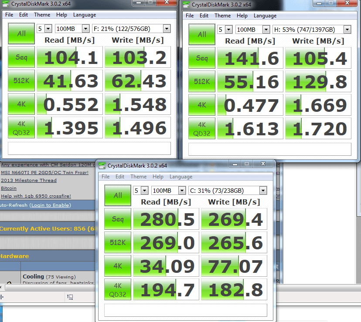361x322 pixels.
Task: Open File menu in the H: drive window
Action: click(x=190, y=16)
